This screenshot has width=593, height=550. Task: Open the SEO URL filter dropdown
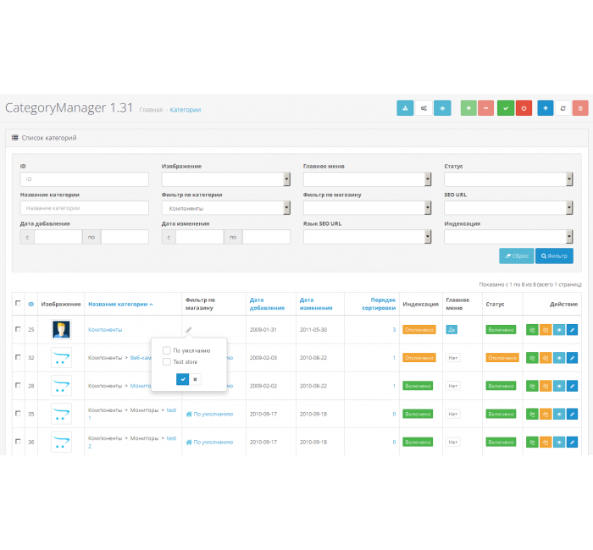[508, 208]
